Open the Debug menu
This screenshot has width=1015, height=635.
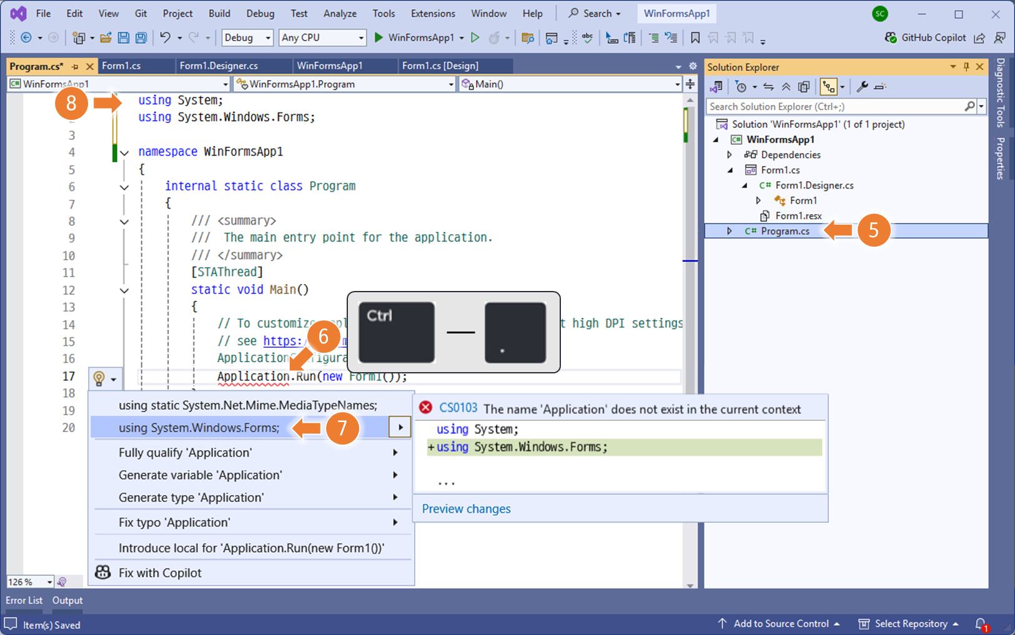[260, 13]
